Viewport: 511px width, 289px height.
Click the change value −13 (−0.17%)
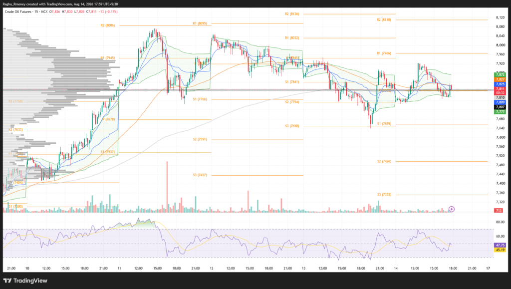[108, 11]
